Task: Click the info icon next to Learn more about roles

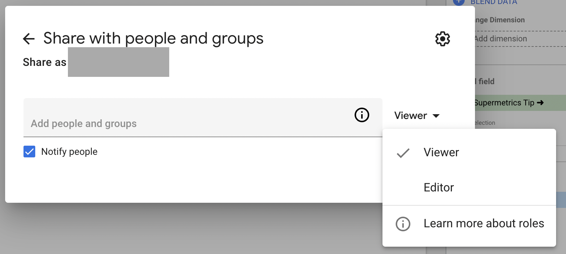Action: 403,224
